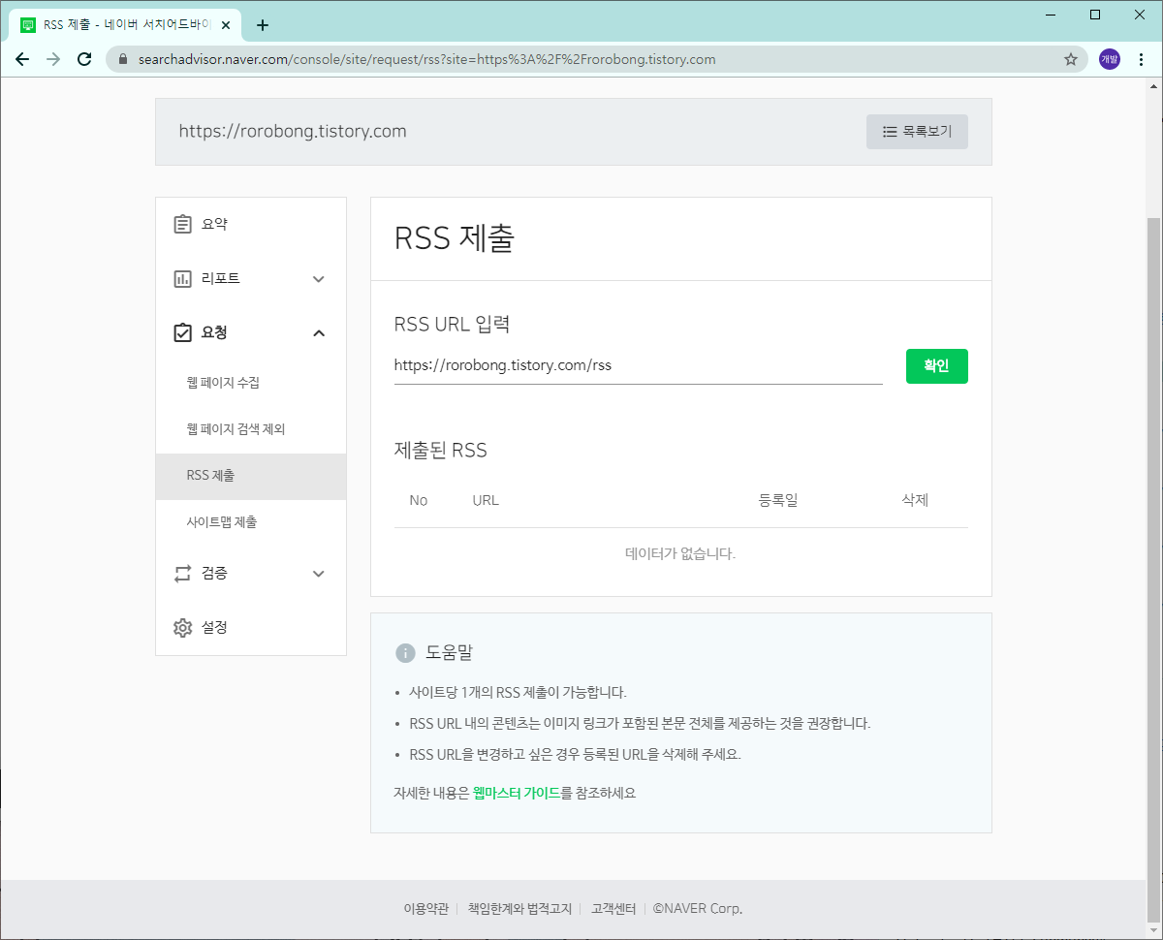Open 책임한계와 법적고지 footer link
This screenshot has width=1163, height=940.
(519, 909)
